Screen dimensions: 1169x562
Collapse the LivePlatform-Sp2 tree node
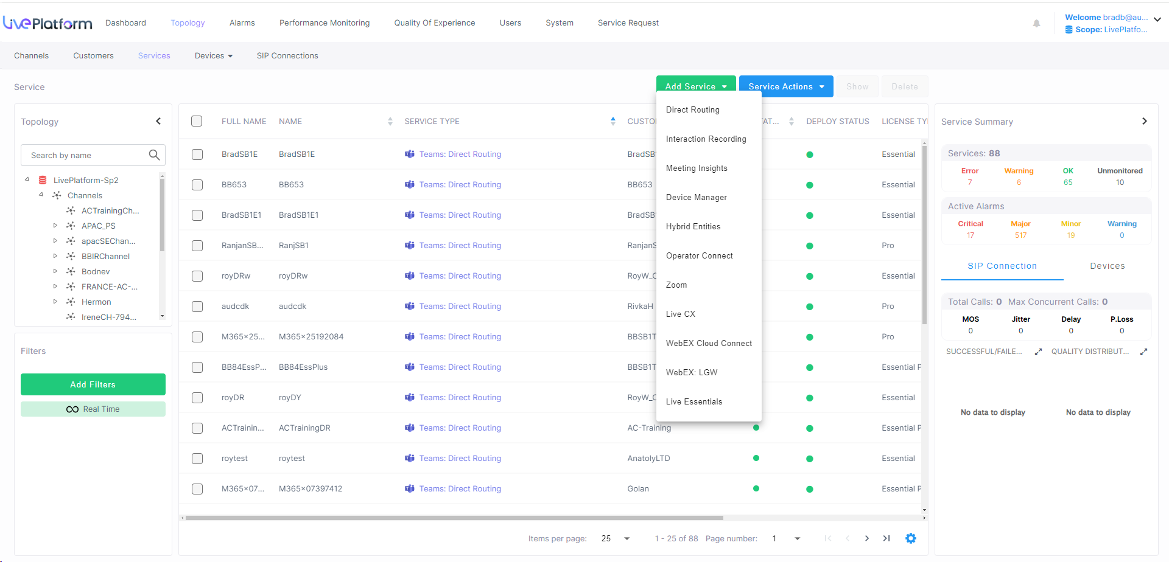27,179
